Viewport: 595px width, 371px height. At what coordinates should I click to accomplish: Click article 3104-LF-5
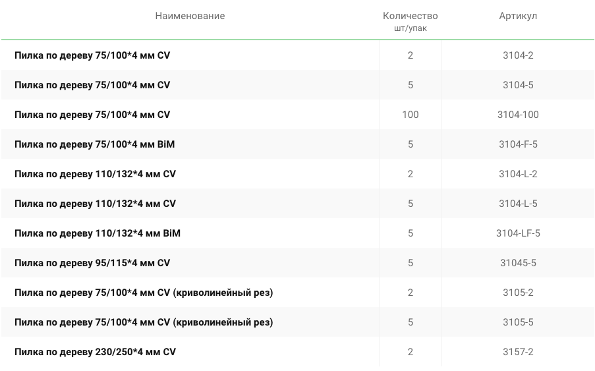[518, 233]
